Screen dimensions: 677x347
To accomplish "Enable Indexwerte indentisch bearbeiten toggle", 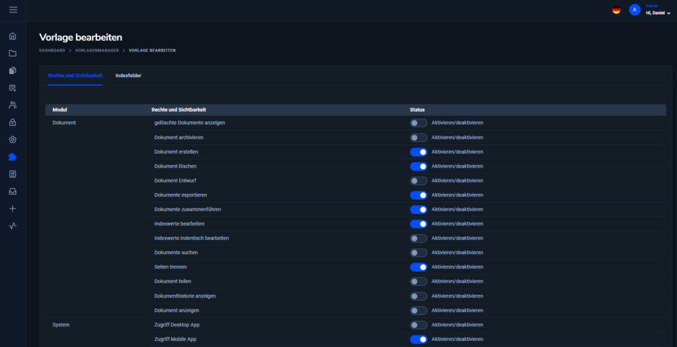I will (418, 238).
